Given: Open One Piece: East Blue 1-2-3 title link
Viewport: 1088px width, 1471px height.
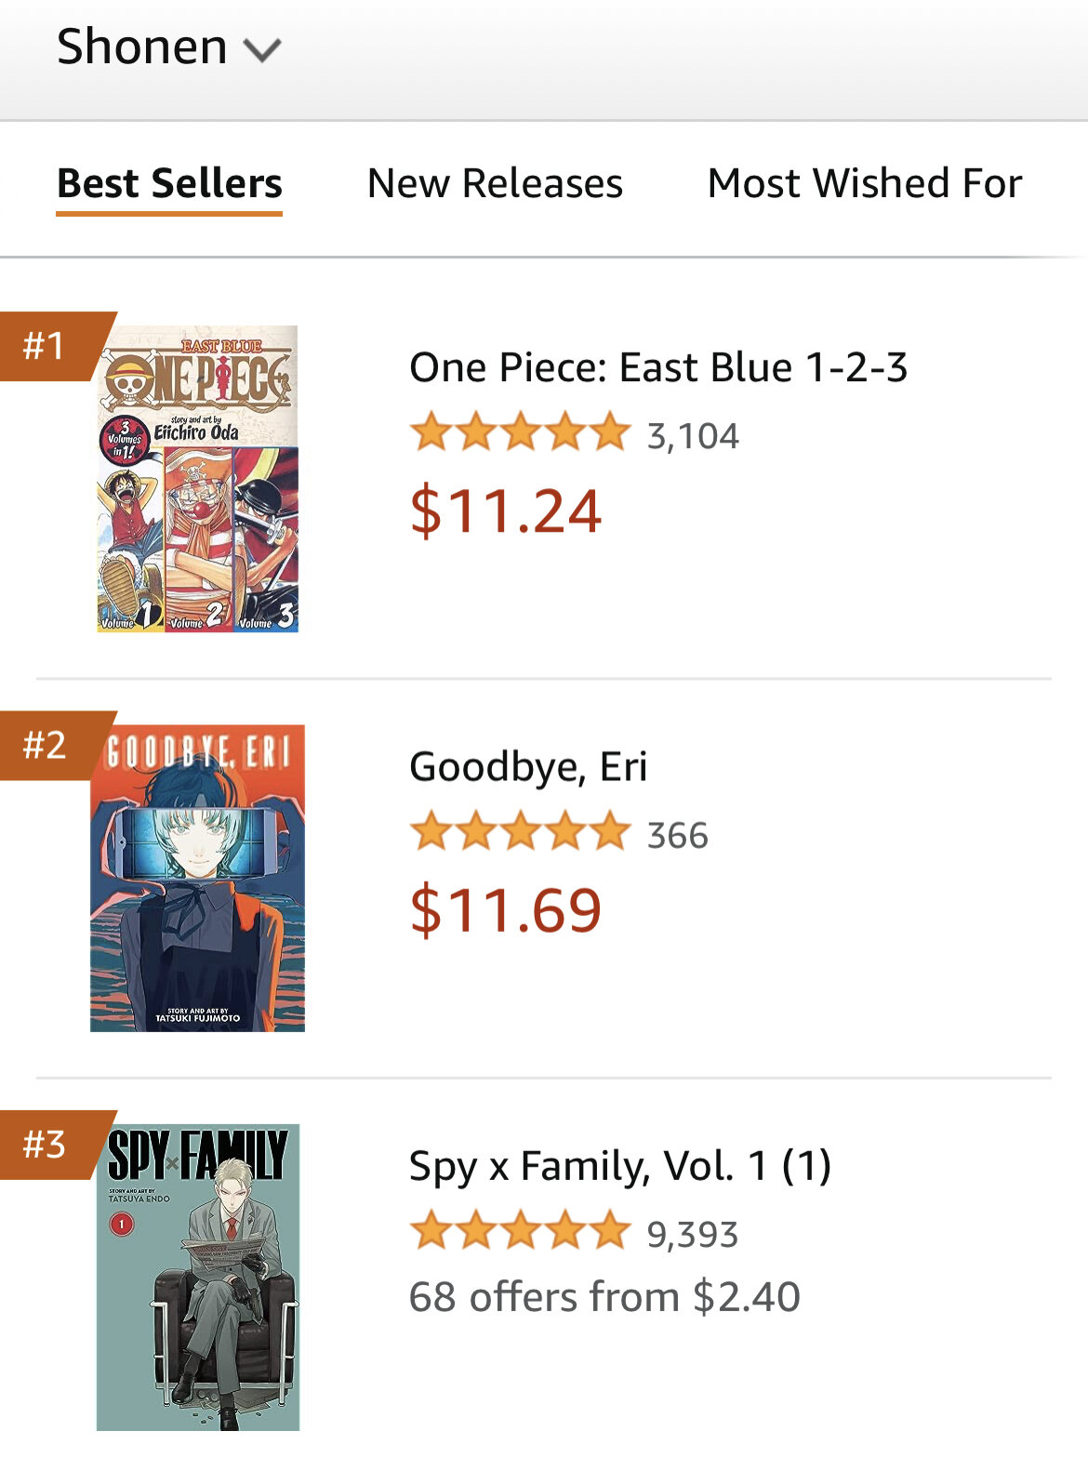Looking at the screenshot, I should [657, 367].
